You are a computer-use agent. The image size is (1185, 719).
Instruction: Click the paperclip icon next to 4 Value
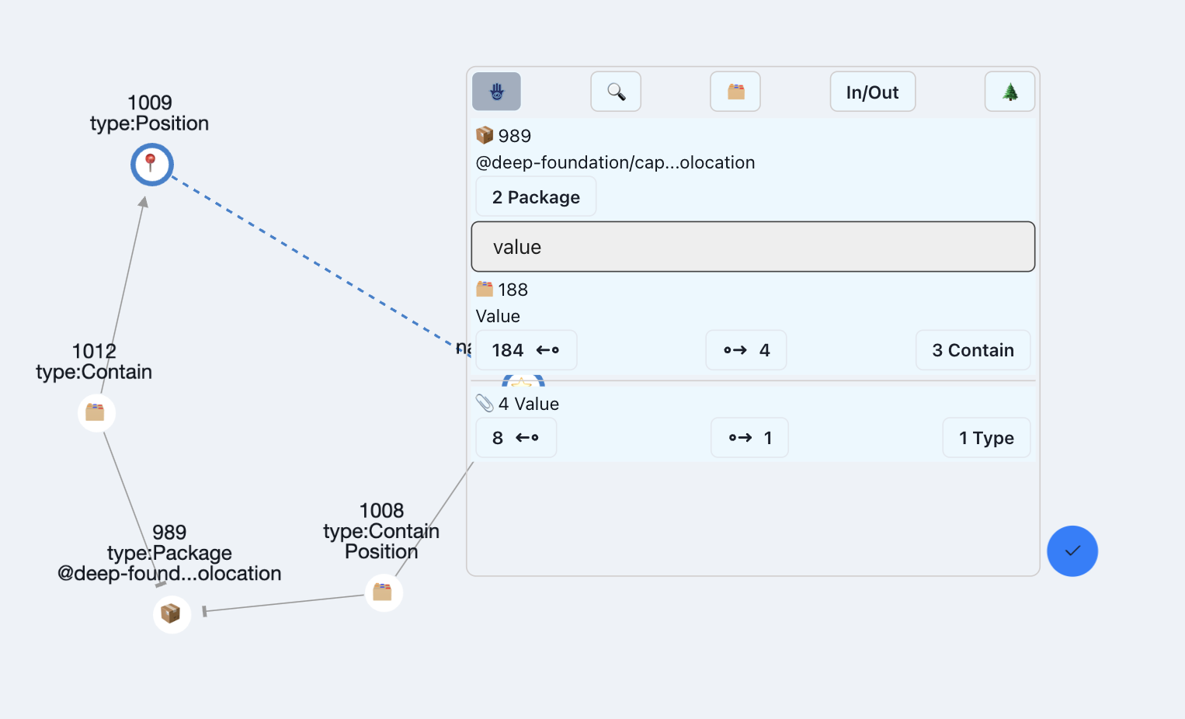pos(486,402)
